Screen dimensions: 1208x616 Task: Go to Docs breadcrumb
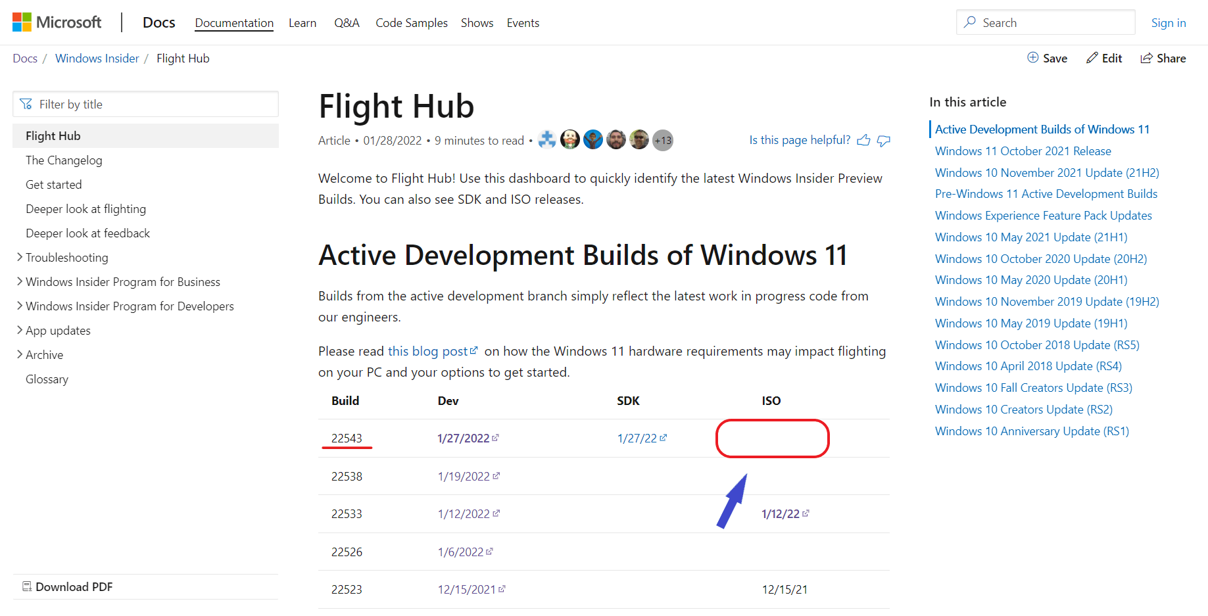(x=25, y=59)
